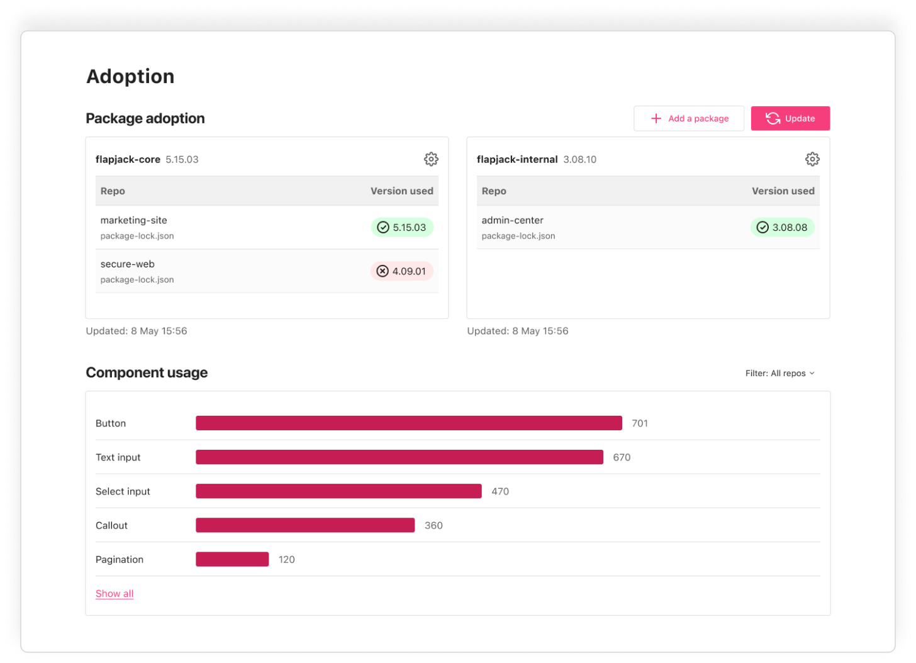Screen dimensions: 916x663
Task: Open settings gear on flapjack-internal card
Action: (x=812, y=159)
